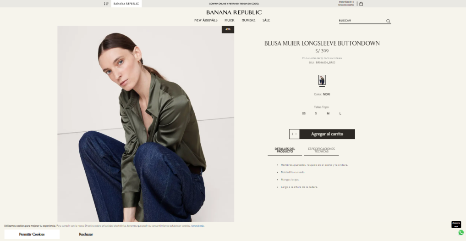Switch to Especificaciones Técnicas tab
This screenshot has width=466, height=241.
pyautogui.click(x=321, y=150)
